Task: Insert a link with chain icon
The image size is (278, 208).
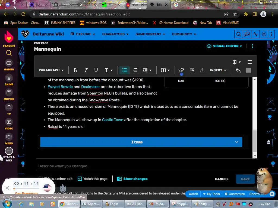Action: click(x=181, y=70)
